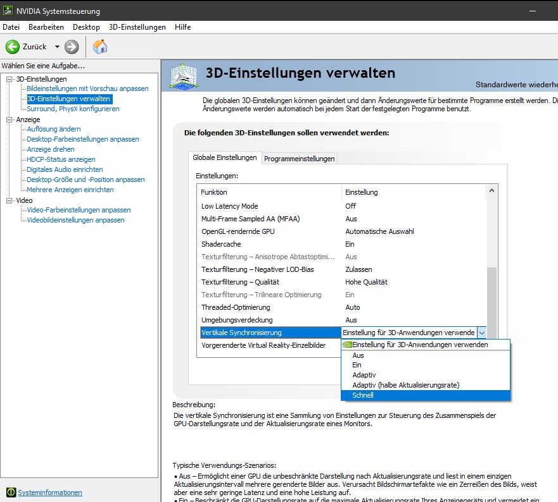Close the Vertikale Synchronisierung dropdown arrow
The image size is (558, 502).
coord(481,333)
